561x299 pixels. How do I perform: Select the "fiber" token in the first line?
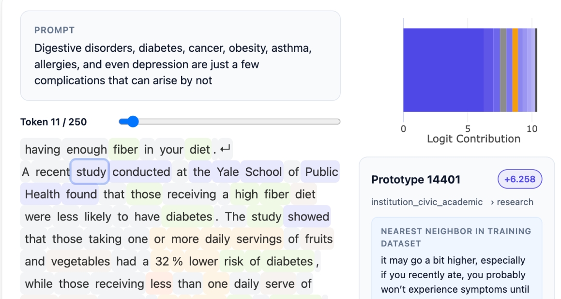[x=124, y=149]
